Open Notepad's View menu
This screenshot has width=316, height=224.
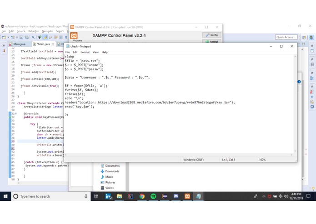(x=95, y=52)
